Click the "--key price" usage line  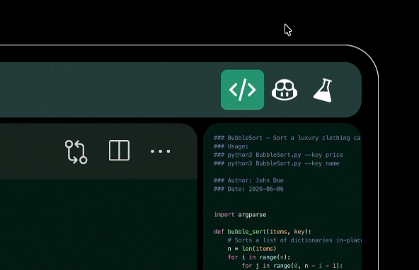coord(278,155)
